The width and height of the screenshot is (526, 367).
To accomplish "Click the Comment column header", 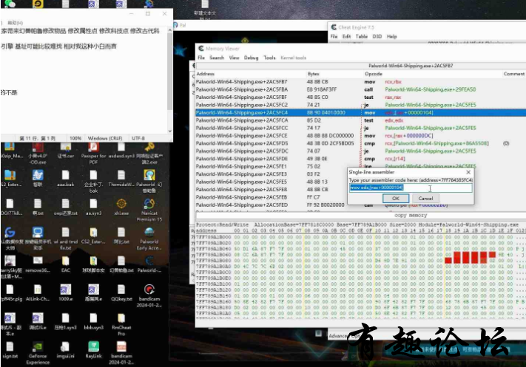I will (x=514, y=74).
